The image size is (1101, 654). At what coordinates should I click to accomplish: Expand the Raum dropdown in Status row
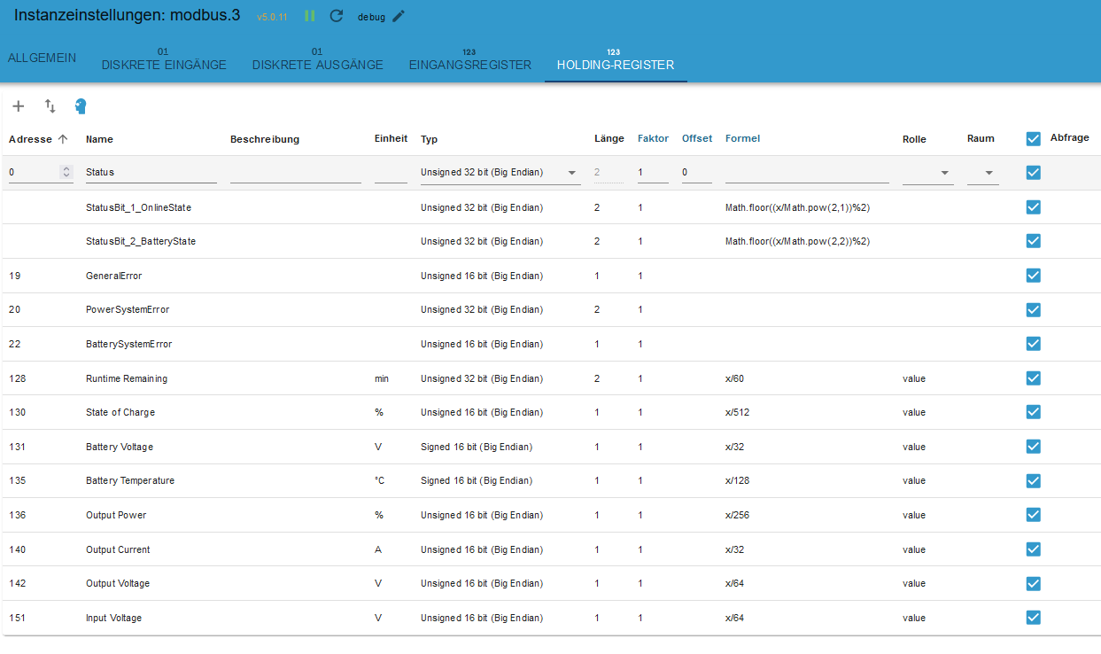989,173
